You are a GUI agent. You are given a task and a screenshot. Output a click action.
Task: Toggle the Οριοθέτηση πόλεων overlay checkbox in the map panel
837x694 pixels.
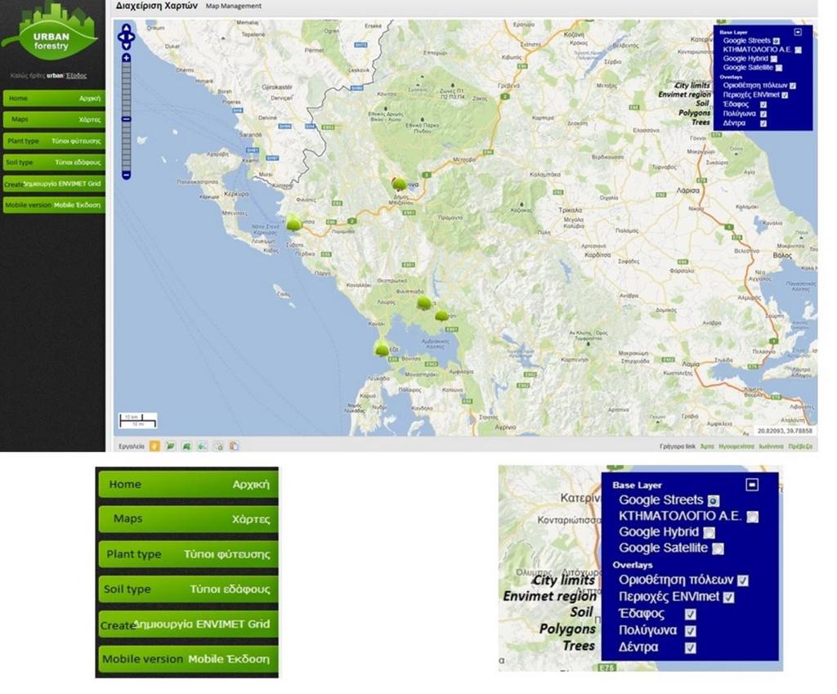[x=793, y=85]
